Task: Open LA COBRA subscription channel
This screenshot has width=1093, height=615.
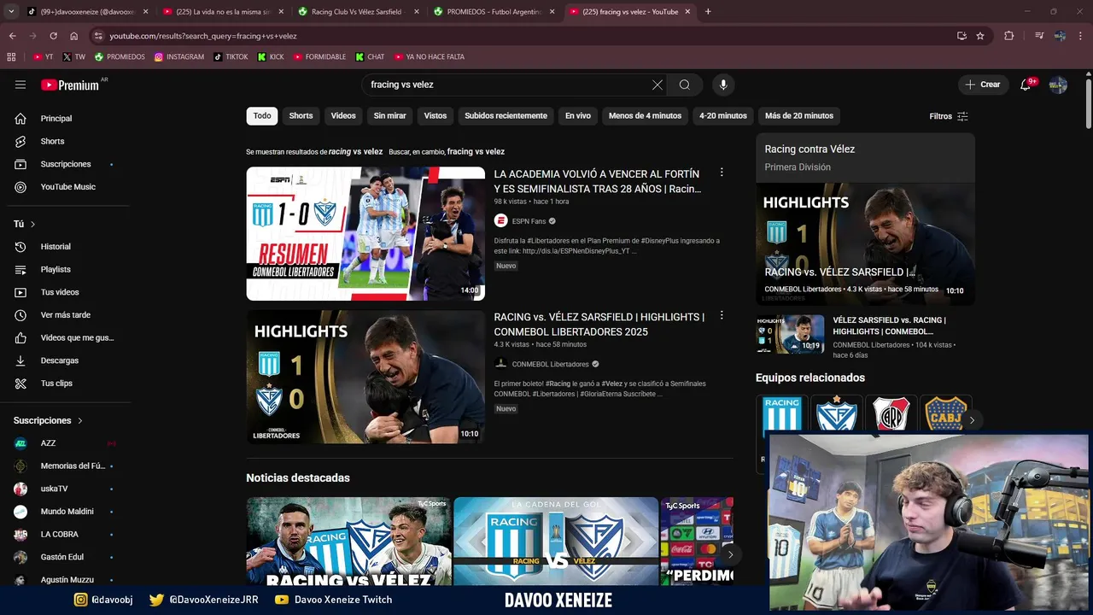Action: tap(61, 534)
